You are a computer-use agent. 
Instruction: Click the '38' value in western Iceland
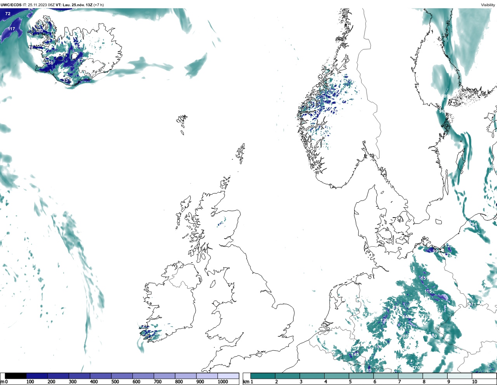click(50, 63)
